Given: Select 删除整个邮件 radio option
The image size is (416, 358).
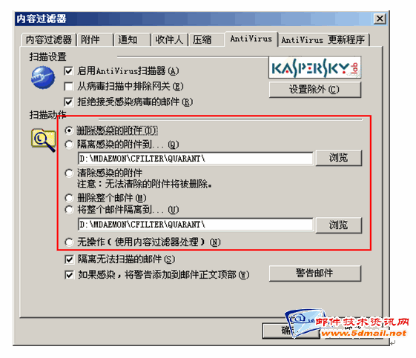Looking at the screenshot, I should (x=69, y=198).
